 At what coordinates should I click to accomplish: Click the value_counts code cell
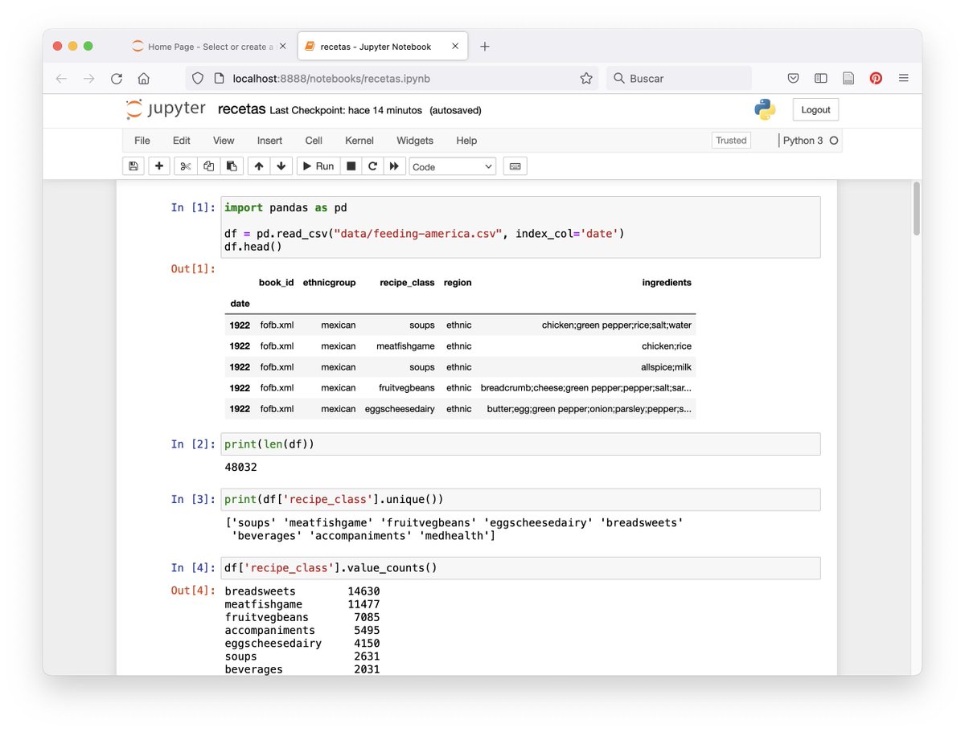[520, 568]
